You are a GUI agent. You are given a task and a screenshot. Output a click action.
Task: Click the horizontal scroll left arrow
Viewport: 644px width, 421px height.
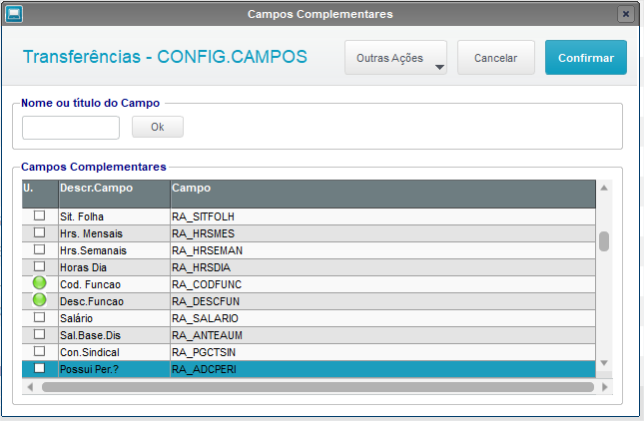tap(30, 387)
